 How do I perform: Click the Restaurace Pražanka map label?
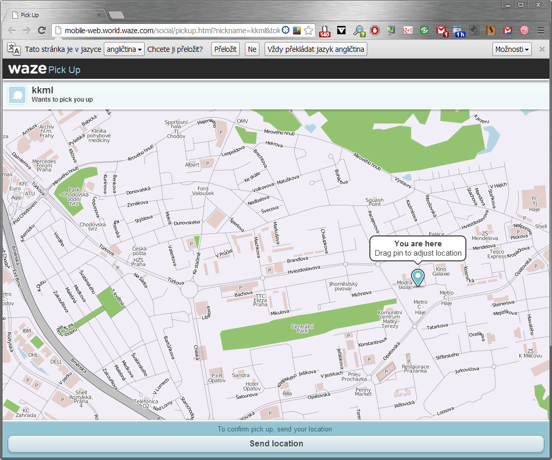[x=415, y=369]
